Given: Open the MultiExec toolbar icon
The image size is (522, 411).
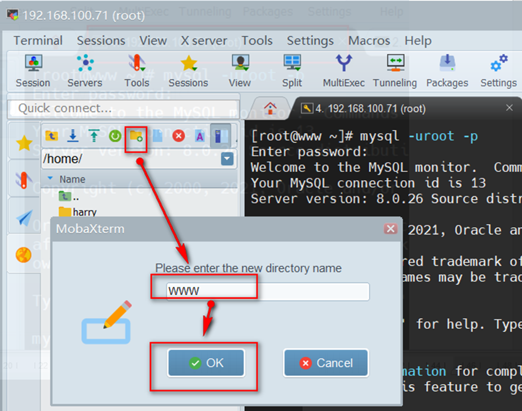Looking at the screenshot, I should click(x=343, y=71).
